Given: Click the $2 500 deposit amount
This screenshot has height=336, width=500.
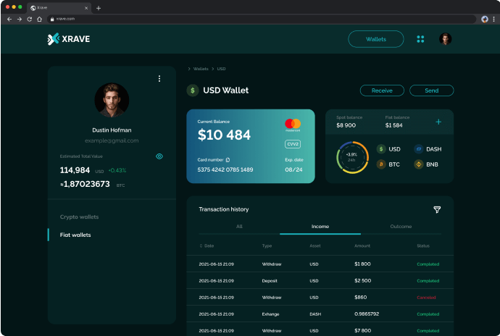Looking at the screenshot, I should click(x=362, y=280).
